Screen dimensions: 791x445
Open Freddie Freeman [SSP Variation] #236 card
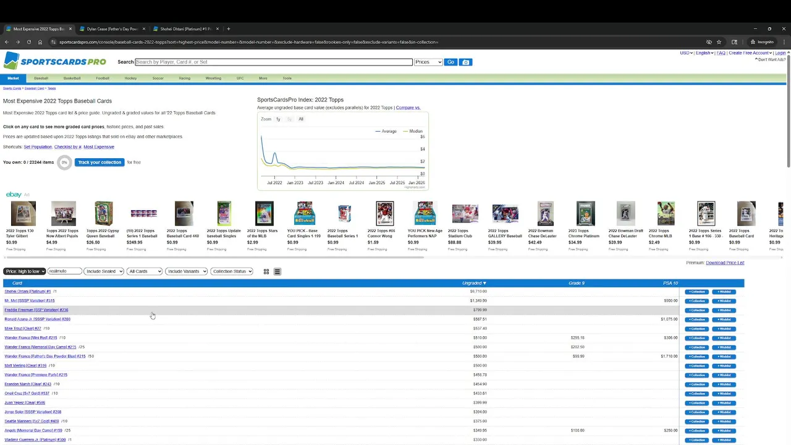click(x=36, y=310)
